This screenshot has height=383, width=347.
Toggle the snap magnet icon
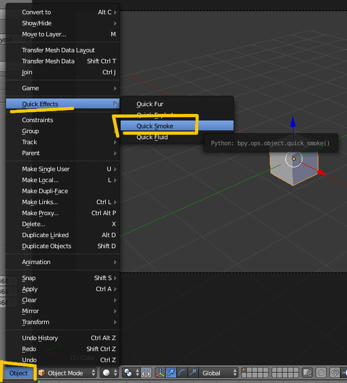(x=334, y=373)
